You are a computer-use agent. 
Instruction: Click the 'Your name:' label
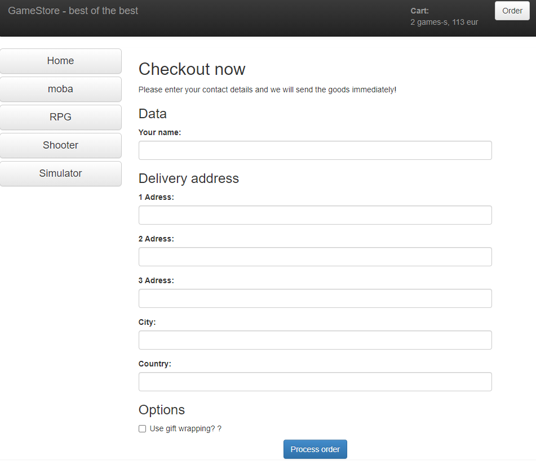click(160, 132)
